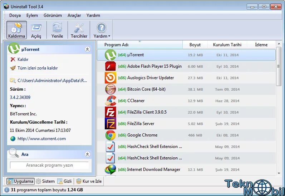Click the µTorrent logo in details panel
The width and height of the screenshot is (285, 196).
click(14, 48)
